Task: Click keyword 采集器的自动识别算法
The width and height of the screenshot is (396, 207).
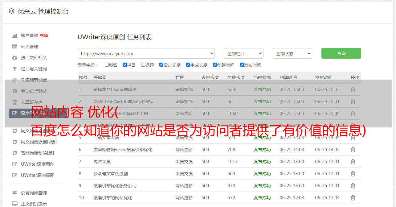Action: 115,89
